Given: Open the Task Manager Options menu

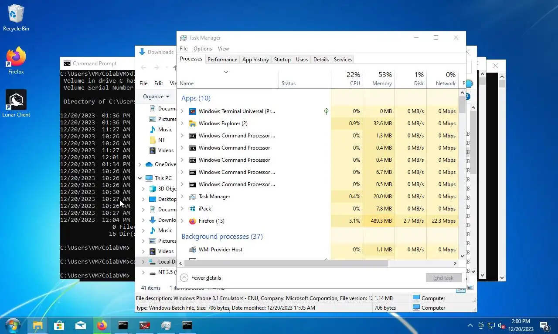Looking at the screenshot, I should click(203, 49).
